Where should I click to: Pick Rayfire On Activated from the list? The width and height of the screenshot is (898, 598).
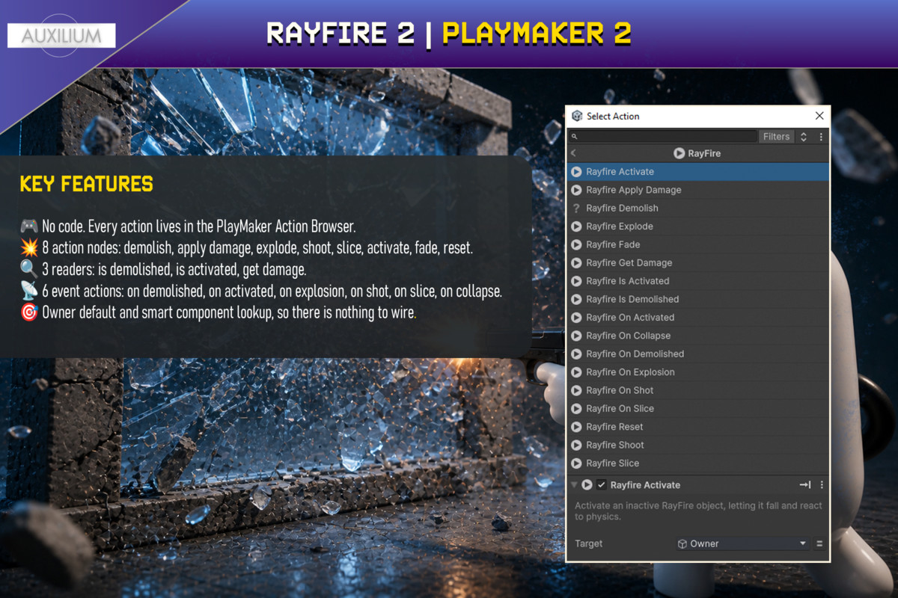point(697,318)
